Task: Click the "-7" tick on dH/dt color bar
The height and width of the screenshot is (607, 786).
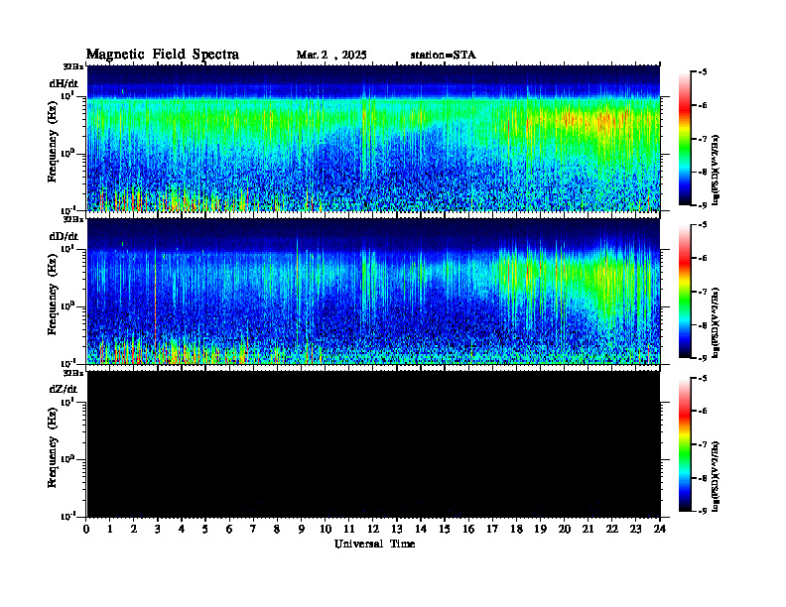Action: [702, 139]
